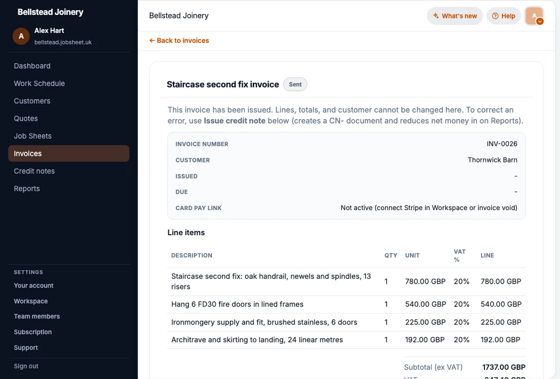Open Your account settings
This screenshot has height=379, width=560.
click(x=34, y=286)
